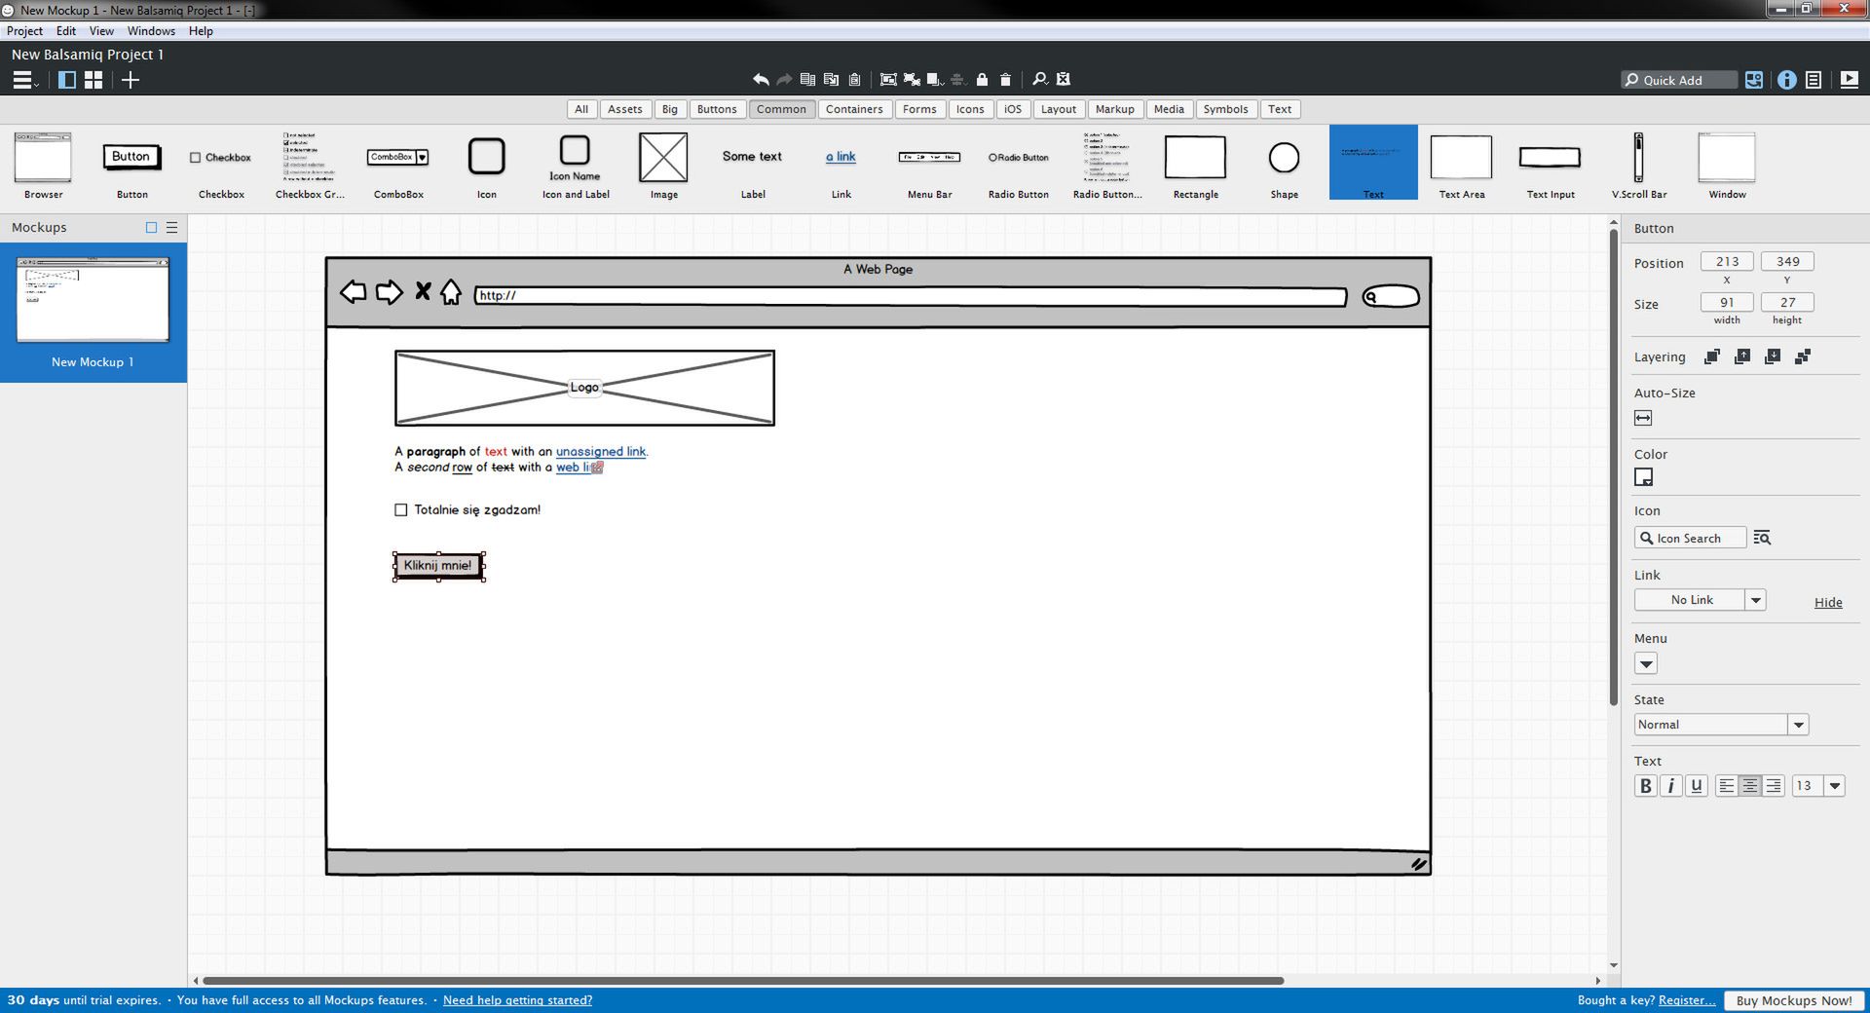The image size is (1870, 1013).
Task: Toggle bold formatting for button text
Action: point(1646,785)
